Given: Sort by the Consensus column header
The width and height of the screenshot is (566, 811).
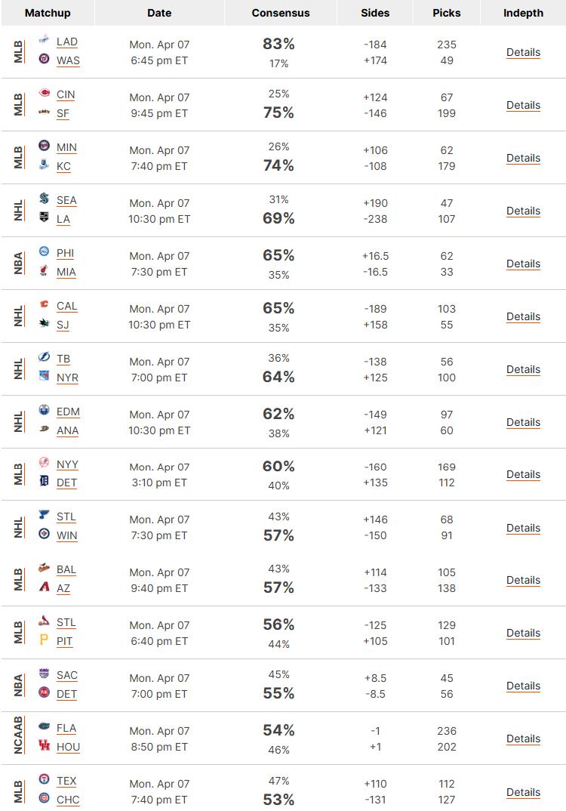Looking at the screenshot, I should point(281,13).
